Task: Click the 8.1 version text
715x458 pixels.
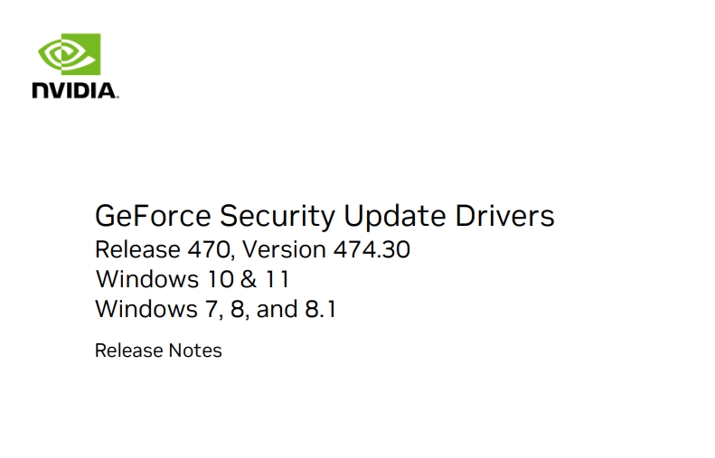Action: click(321, 309)
